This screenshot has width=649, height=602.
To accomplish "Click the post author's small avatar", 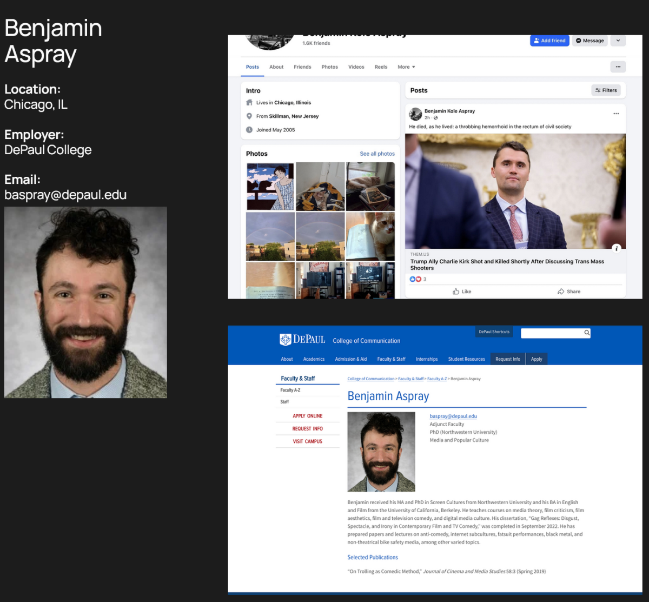I will coord(415,114).
